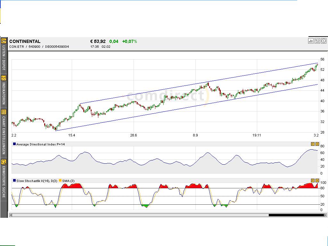Click the 28.6 date label on x-axis
The image size is (328, 246).
click(x=134, y=135)
